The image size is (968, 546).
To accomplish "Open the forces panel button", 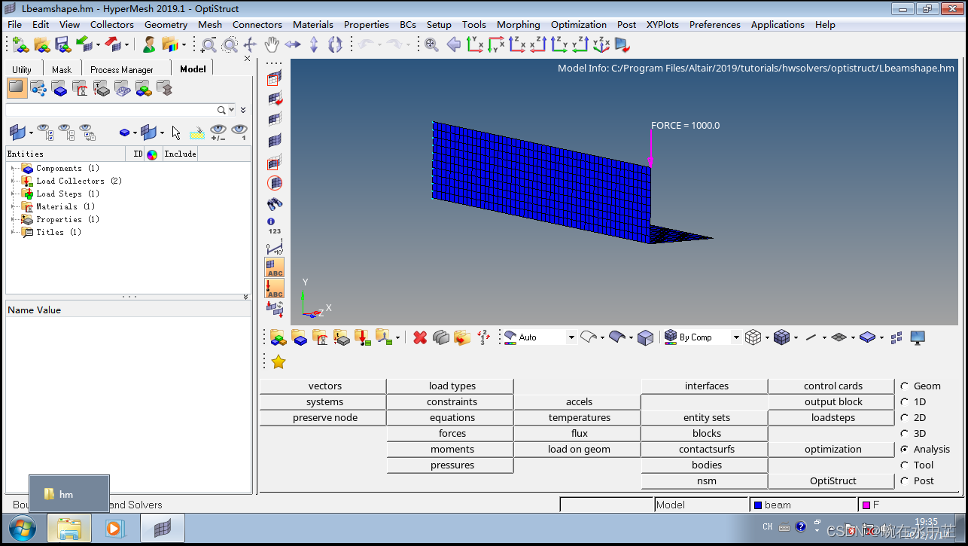I will 452,434.
